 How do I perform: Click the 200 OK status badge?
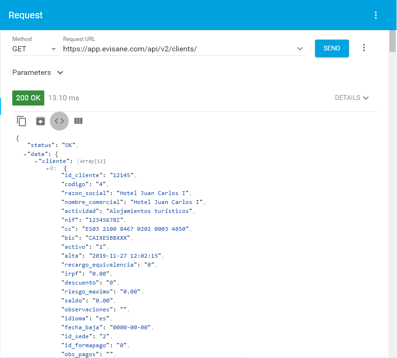click(28, 98)
